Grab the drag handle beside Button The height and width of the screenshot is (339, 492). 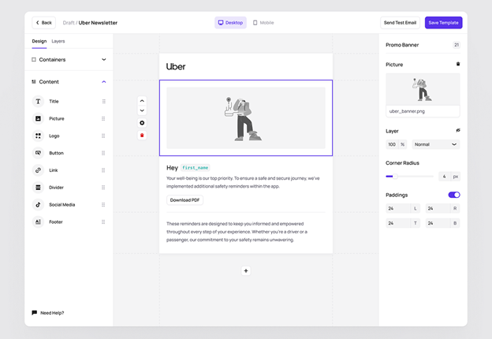[x=103, y=153]
